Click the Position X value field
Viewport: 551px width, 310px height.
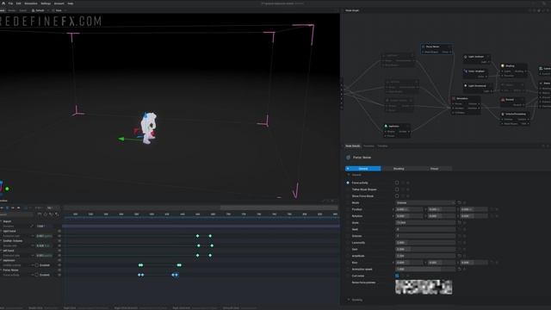pyautogui.click(x=409, y=209)
